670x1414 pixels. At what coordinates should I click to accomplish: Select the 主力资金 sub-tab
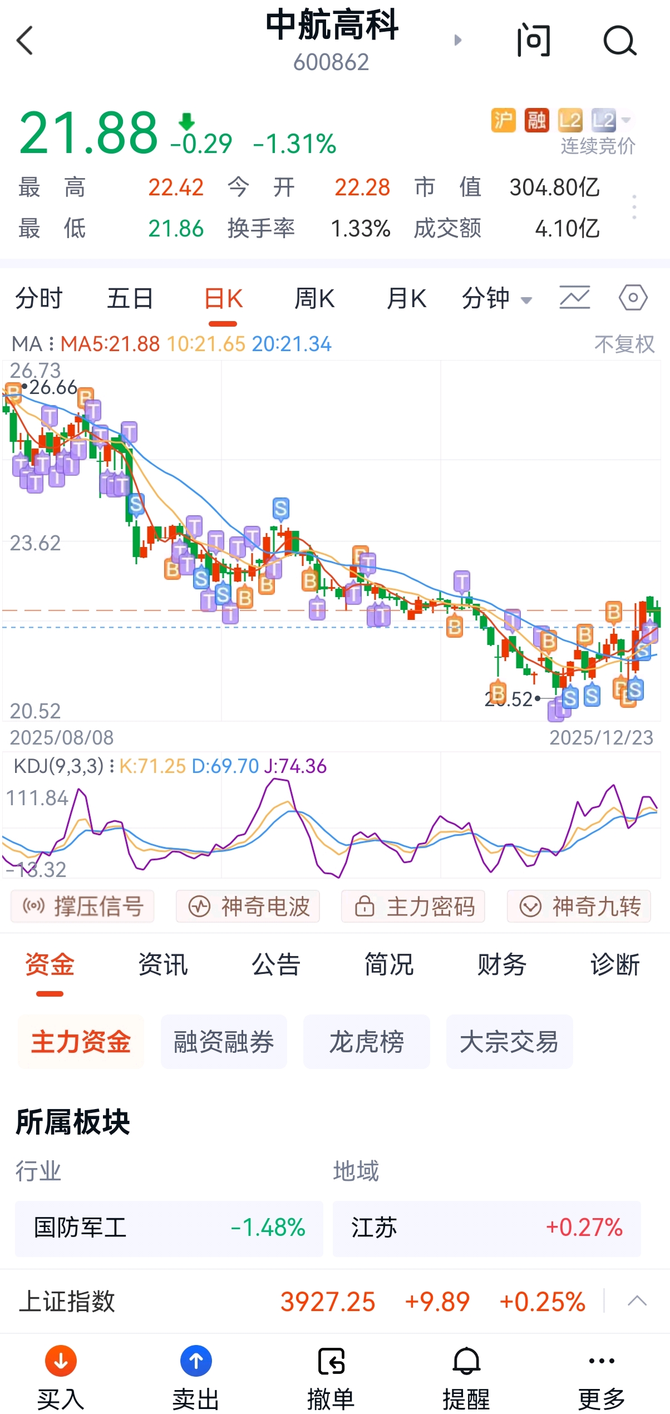(81, 1042)
